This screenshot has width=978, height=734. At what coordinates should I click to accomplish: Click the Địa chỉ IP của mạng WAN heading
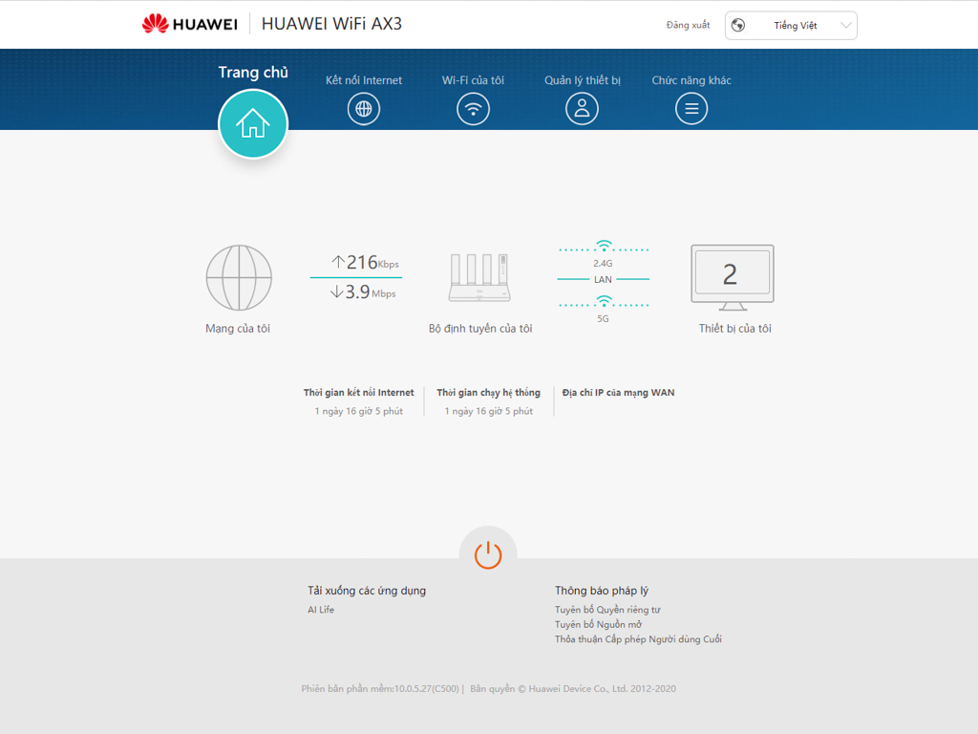coord(618,393)
